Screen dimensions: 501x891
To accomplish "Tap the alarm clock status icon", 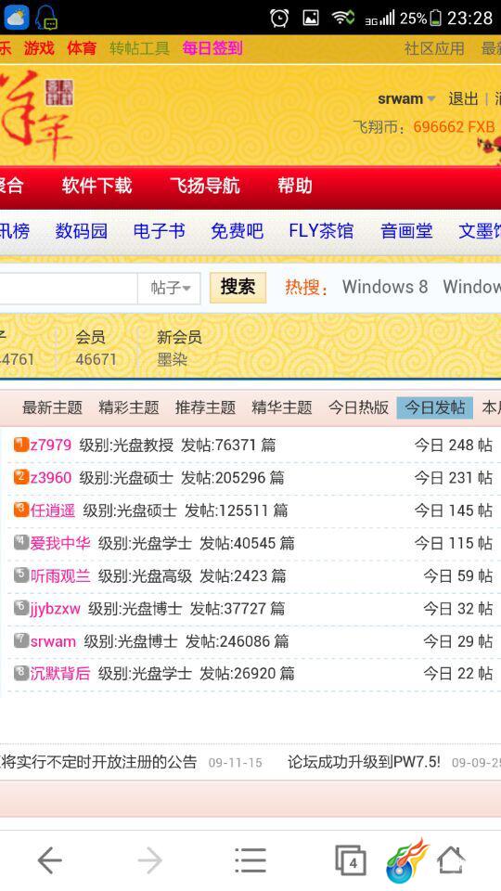I will pyautogui.click(x=279, y=18).
